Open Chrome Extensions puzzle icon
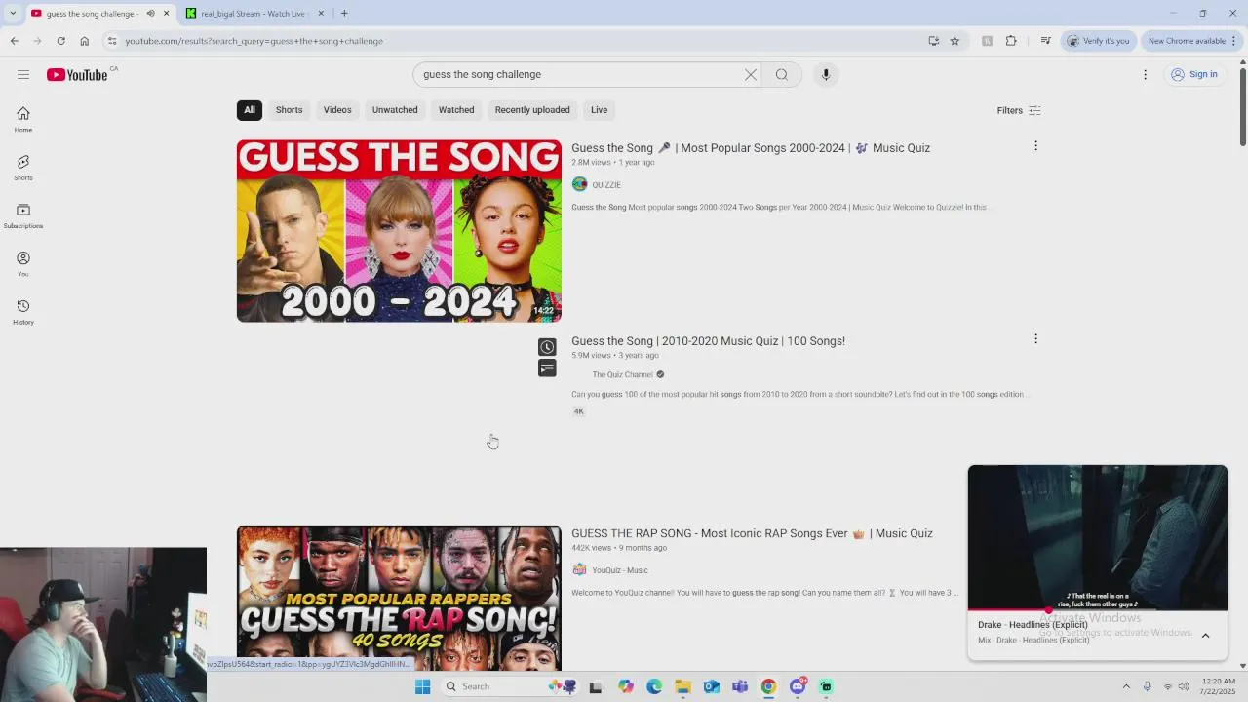Viewport: 1248px width, 702px height. [x=1011, y=41]
